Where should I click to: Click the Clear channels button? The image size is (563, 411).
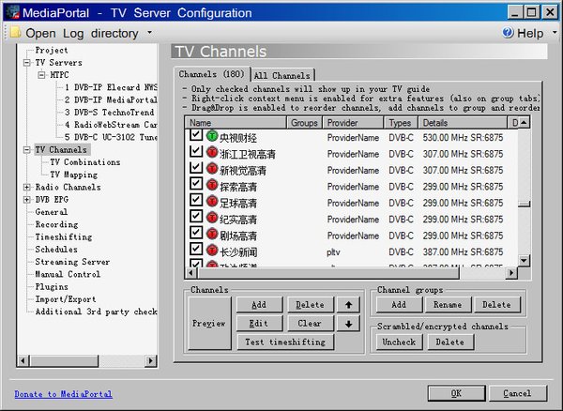(311, 324)
